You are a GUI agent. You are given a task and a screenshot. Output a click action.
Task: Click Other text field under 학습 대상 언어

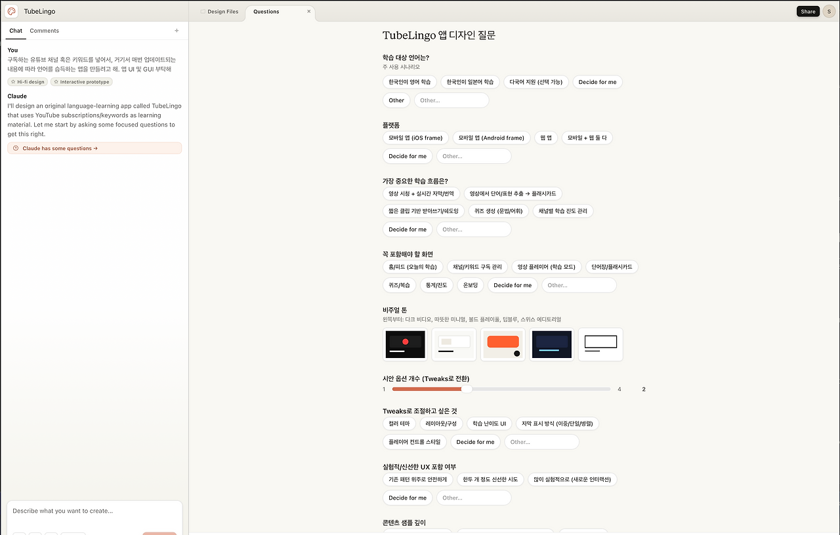tap(451, 100)
